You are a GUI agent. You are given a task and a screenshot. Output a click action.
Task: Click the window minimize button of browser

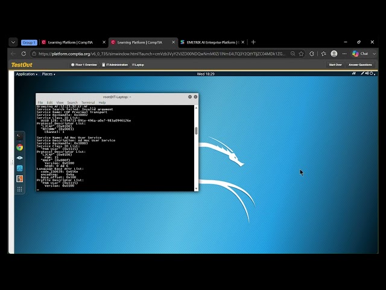point(346,42)
